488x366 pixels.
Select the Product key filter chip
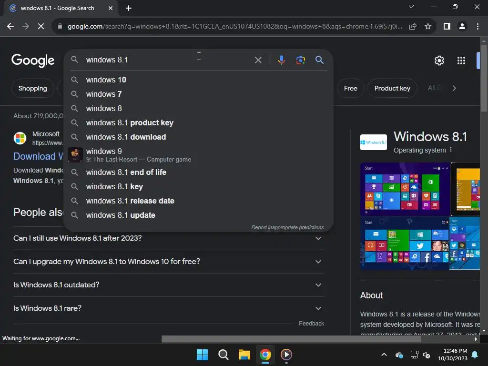click(392, 88)
